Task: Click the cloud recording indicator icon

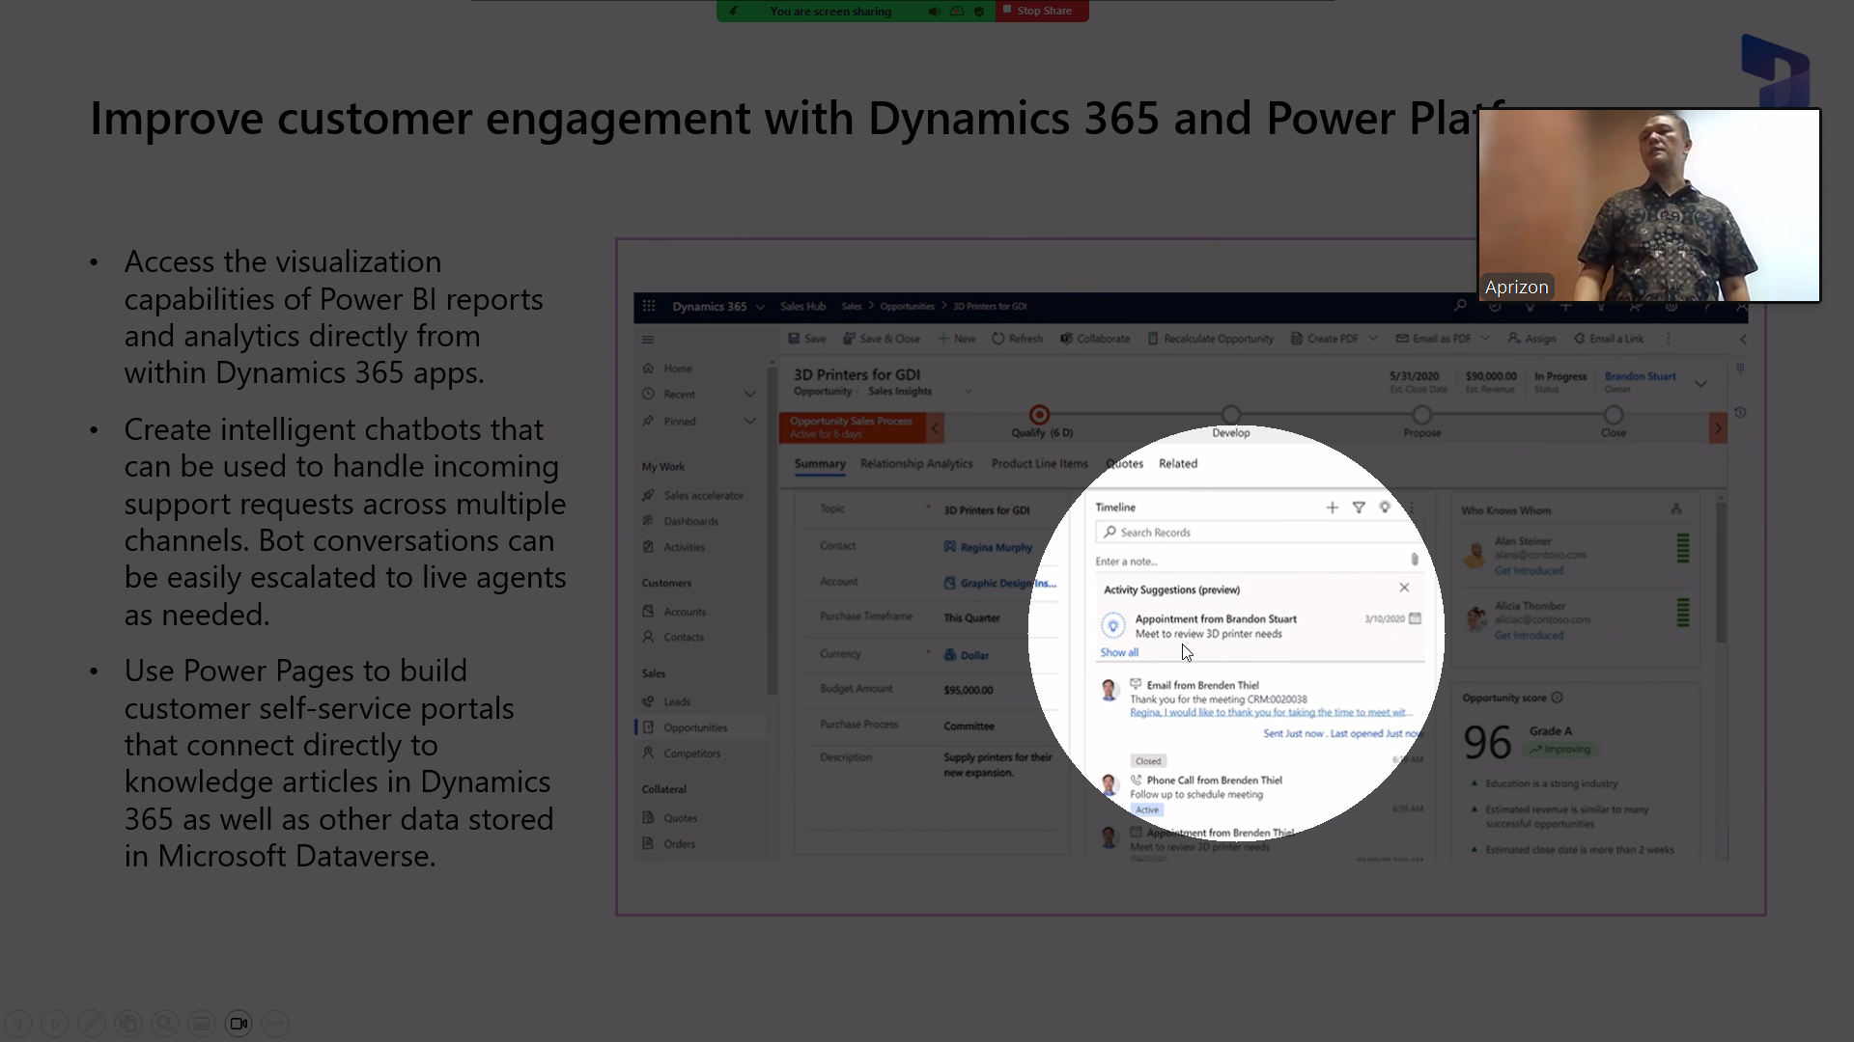Action: tap(957, 12)
